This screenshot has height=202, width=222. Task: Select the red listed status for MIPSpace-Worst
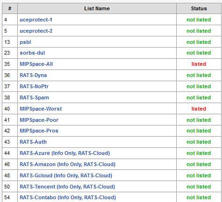coord(199,109)
